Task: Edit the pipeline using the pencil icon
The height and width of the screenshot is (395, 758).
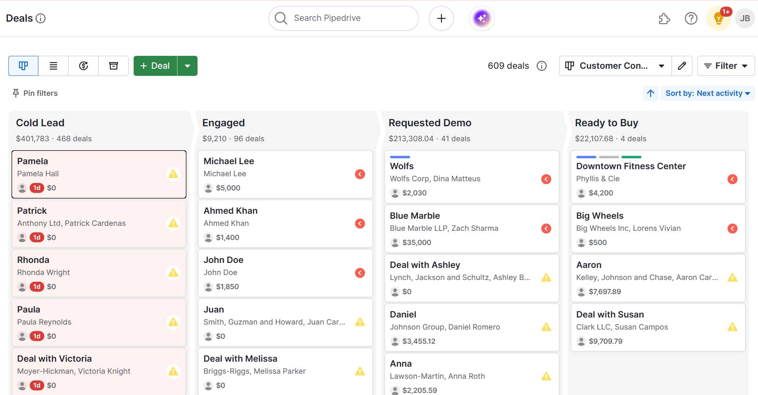Action: pyautogui.click(x=682, y=65)
